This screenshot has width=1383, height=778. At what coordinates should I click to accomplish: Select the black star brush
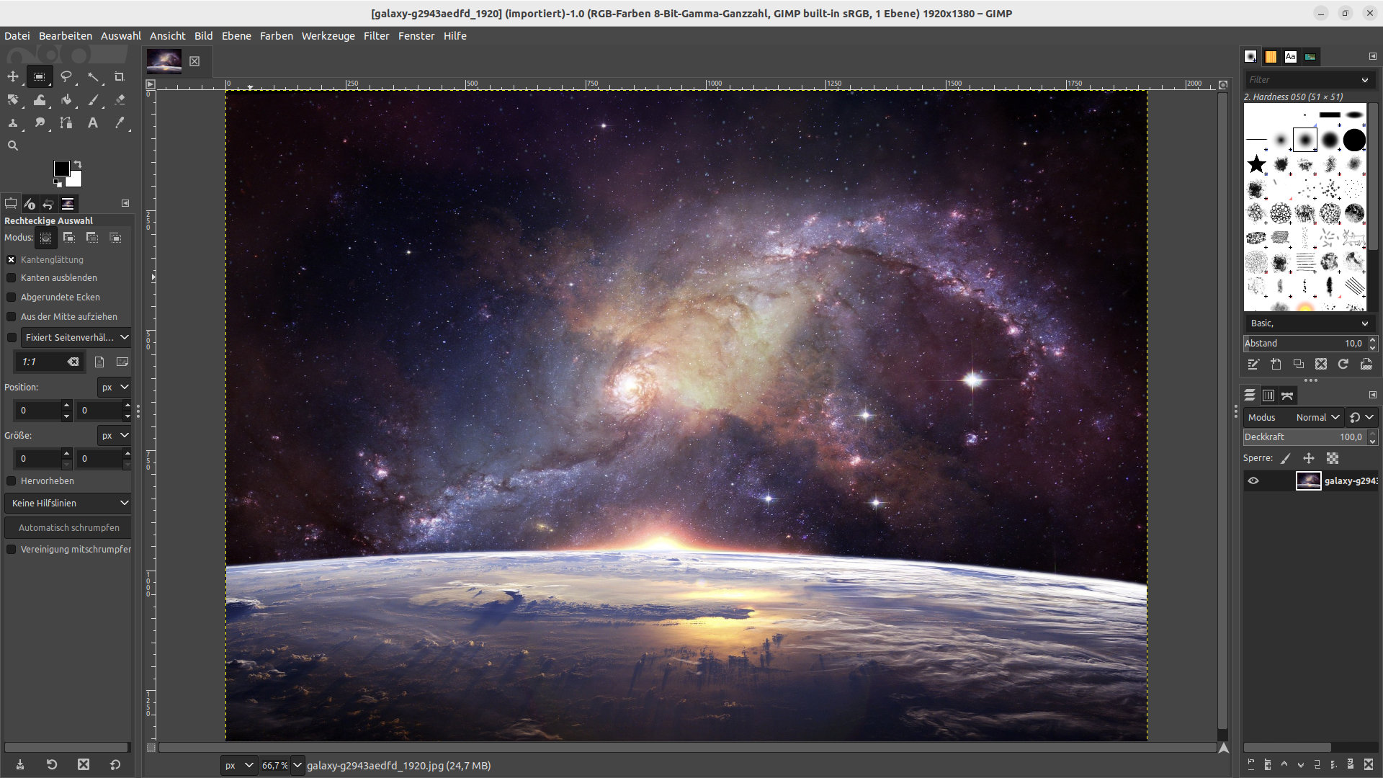click(1257, 164)
